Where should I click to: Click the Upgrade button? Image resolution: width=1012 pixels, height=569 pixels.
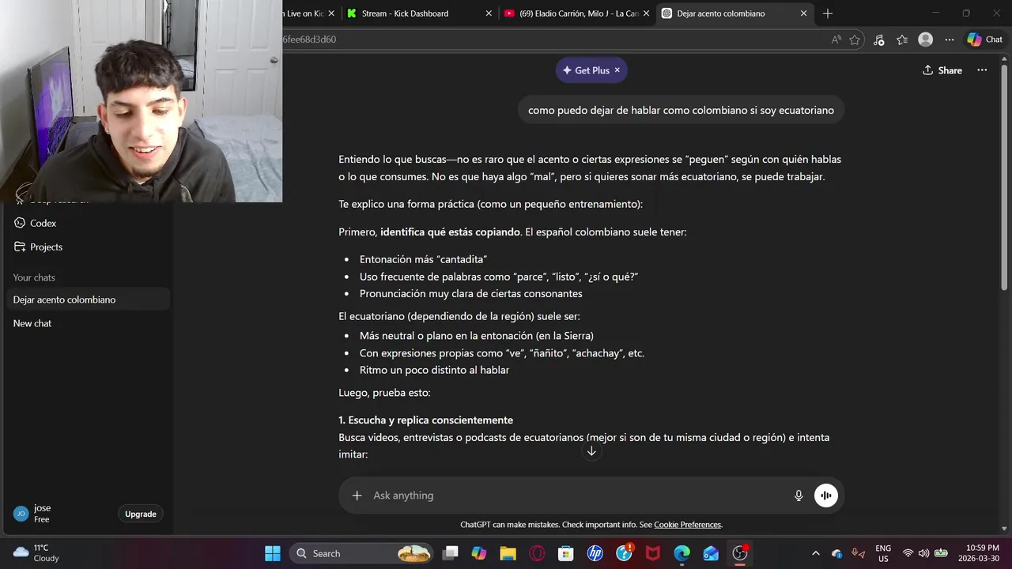(x=141, y=514)
